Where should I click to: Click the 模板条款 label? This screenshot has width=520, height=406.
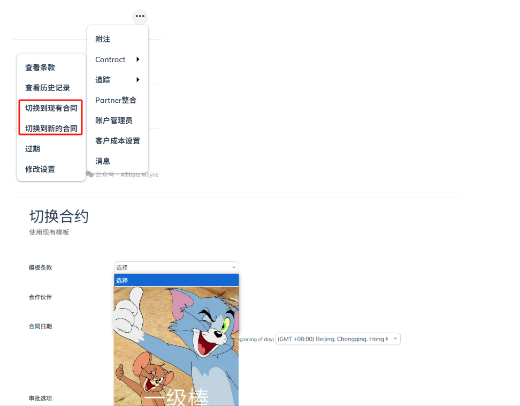(40, 268)
